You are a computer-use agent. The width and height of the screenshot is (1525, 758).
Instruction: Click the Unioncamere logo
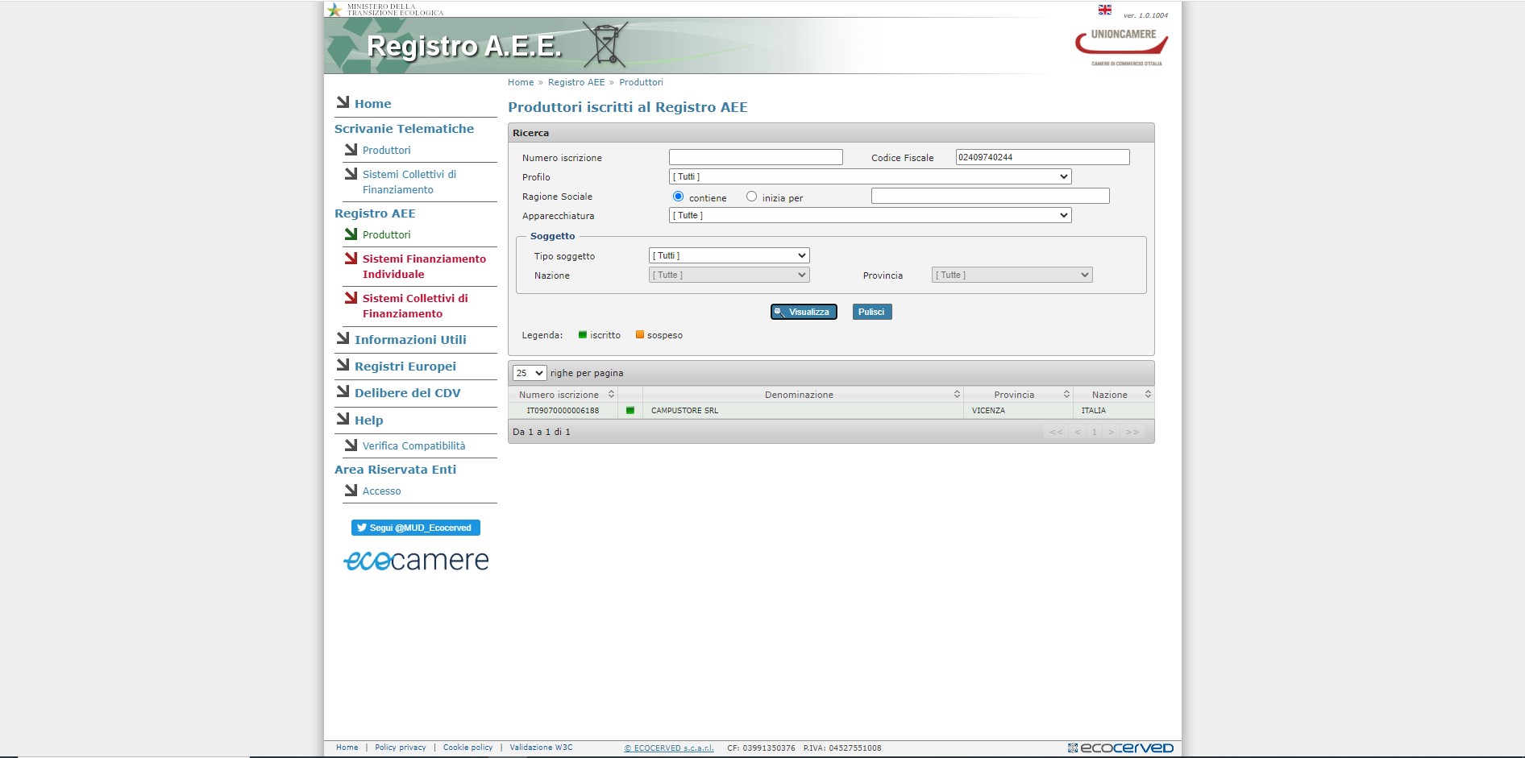pos(1121,48)
